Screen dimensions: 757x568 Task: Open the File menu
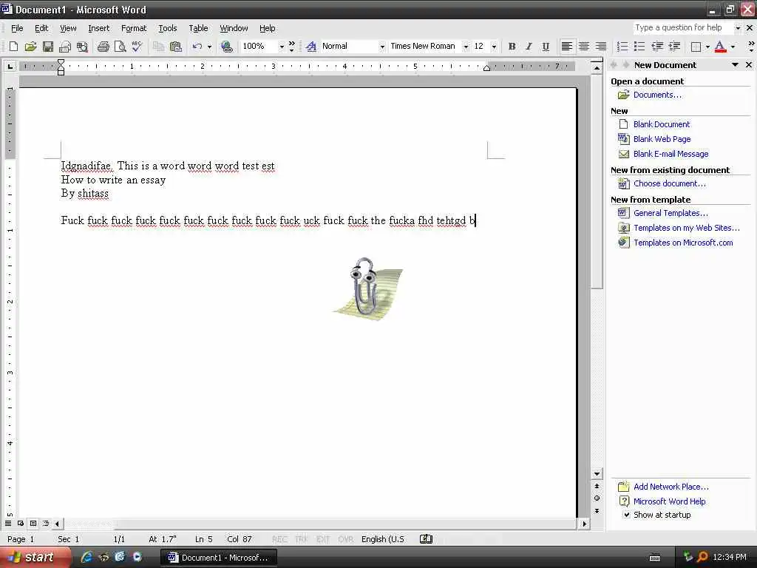pos(17,28)
